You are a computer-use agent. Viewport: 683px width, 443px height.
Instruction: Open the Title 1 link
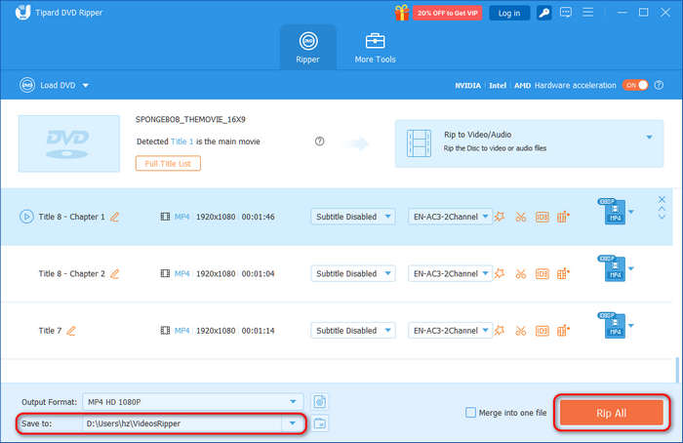(x=182, y=141)
